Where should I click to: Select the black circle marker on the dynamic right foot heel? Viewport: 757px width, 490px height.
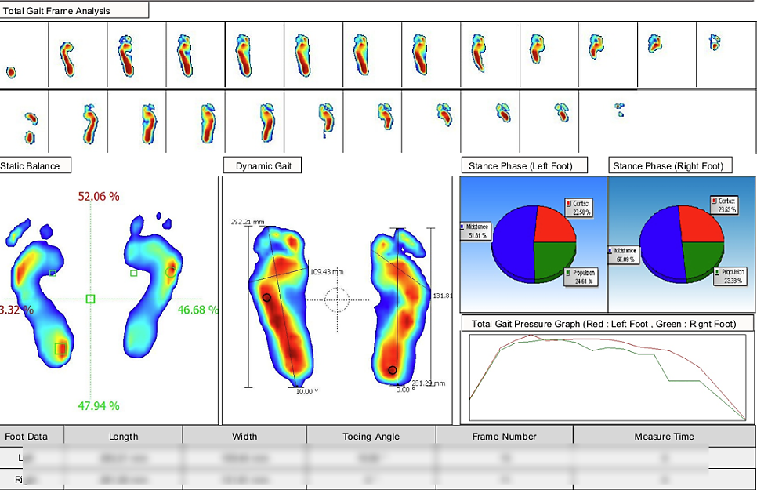pyautogui.click(x=393, y=370)
